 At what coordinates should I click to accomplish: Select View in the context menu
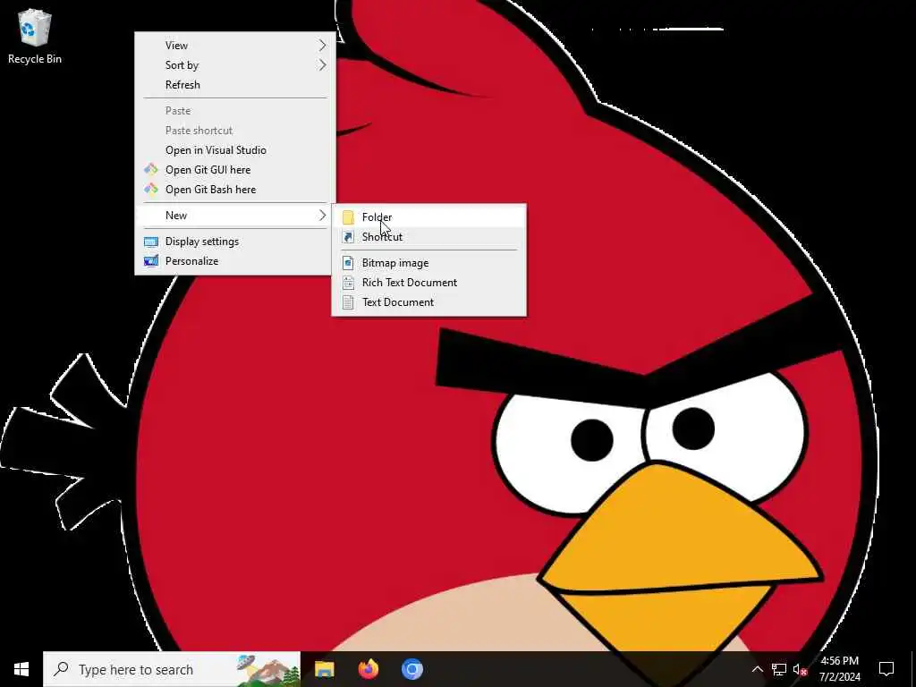tap(235, 45)
